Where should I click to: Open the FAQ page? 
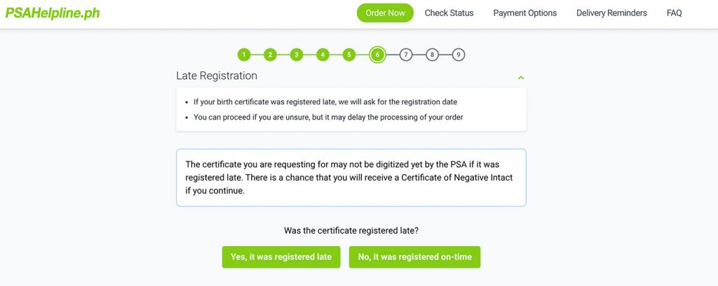[x=674, y=13]
